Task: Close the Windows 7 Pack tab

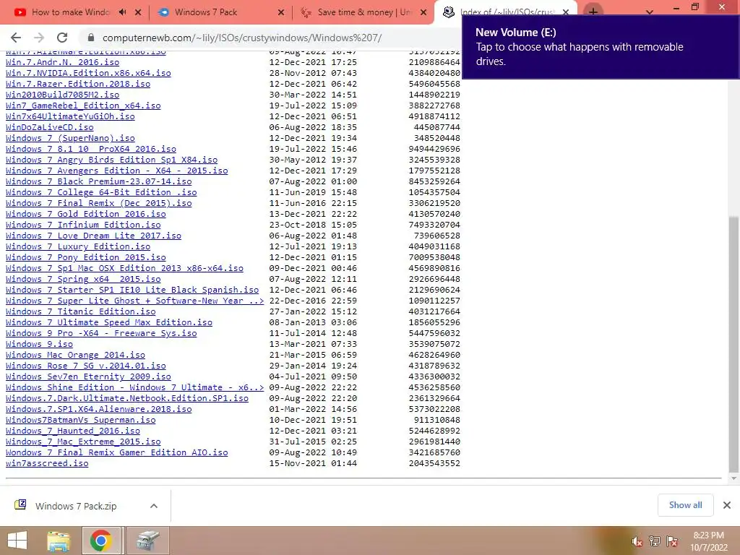Action: pos(281,12)
